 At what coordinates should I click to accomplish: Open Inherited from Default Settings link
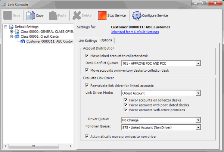pos(135,32)
